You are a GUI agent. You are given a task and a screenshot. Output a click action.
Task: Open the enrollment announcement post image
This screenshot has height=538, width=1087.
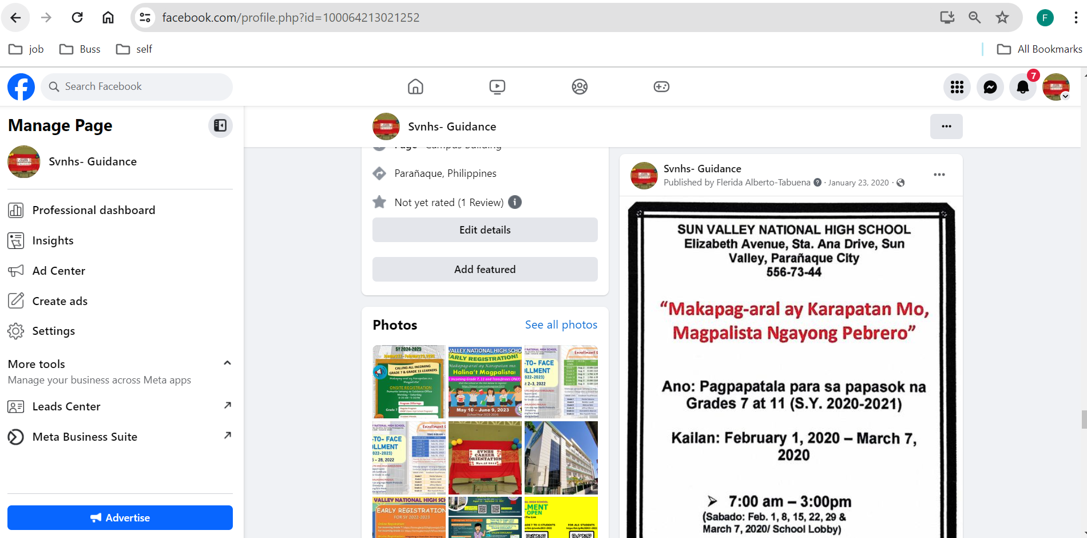(x=791, y=370)
